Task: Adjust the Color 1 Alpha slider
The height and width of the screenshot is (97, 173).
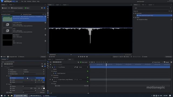Action: (x=29, y=82)
